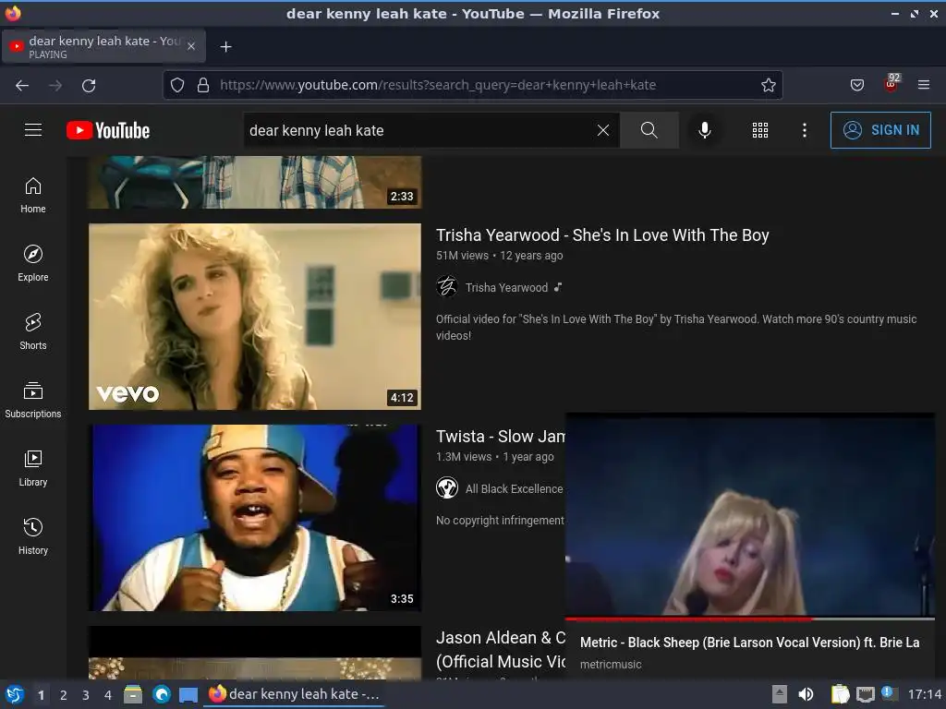
Task: Click the SIGN IN button
Action: point(880,129)
